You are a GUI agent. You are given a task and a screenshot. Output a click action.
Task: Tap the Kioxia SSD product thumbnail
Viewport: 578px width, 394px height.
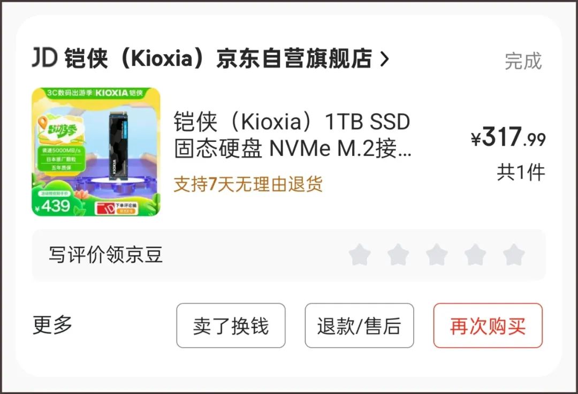(96, 152)
